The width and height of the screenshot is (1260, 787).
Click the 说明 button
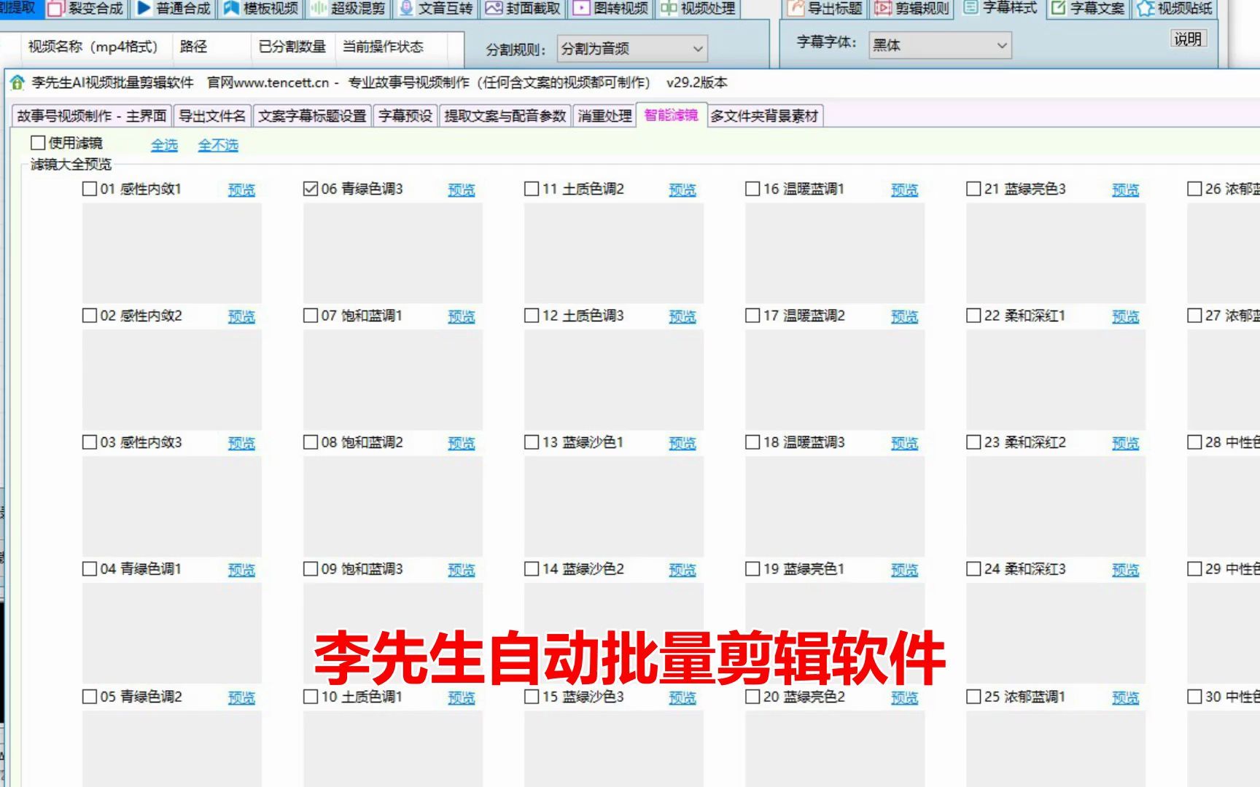1187,39
